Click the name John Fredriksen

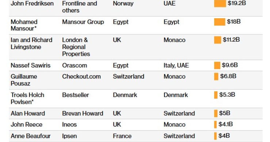point(32,3)
